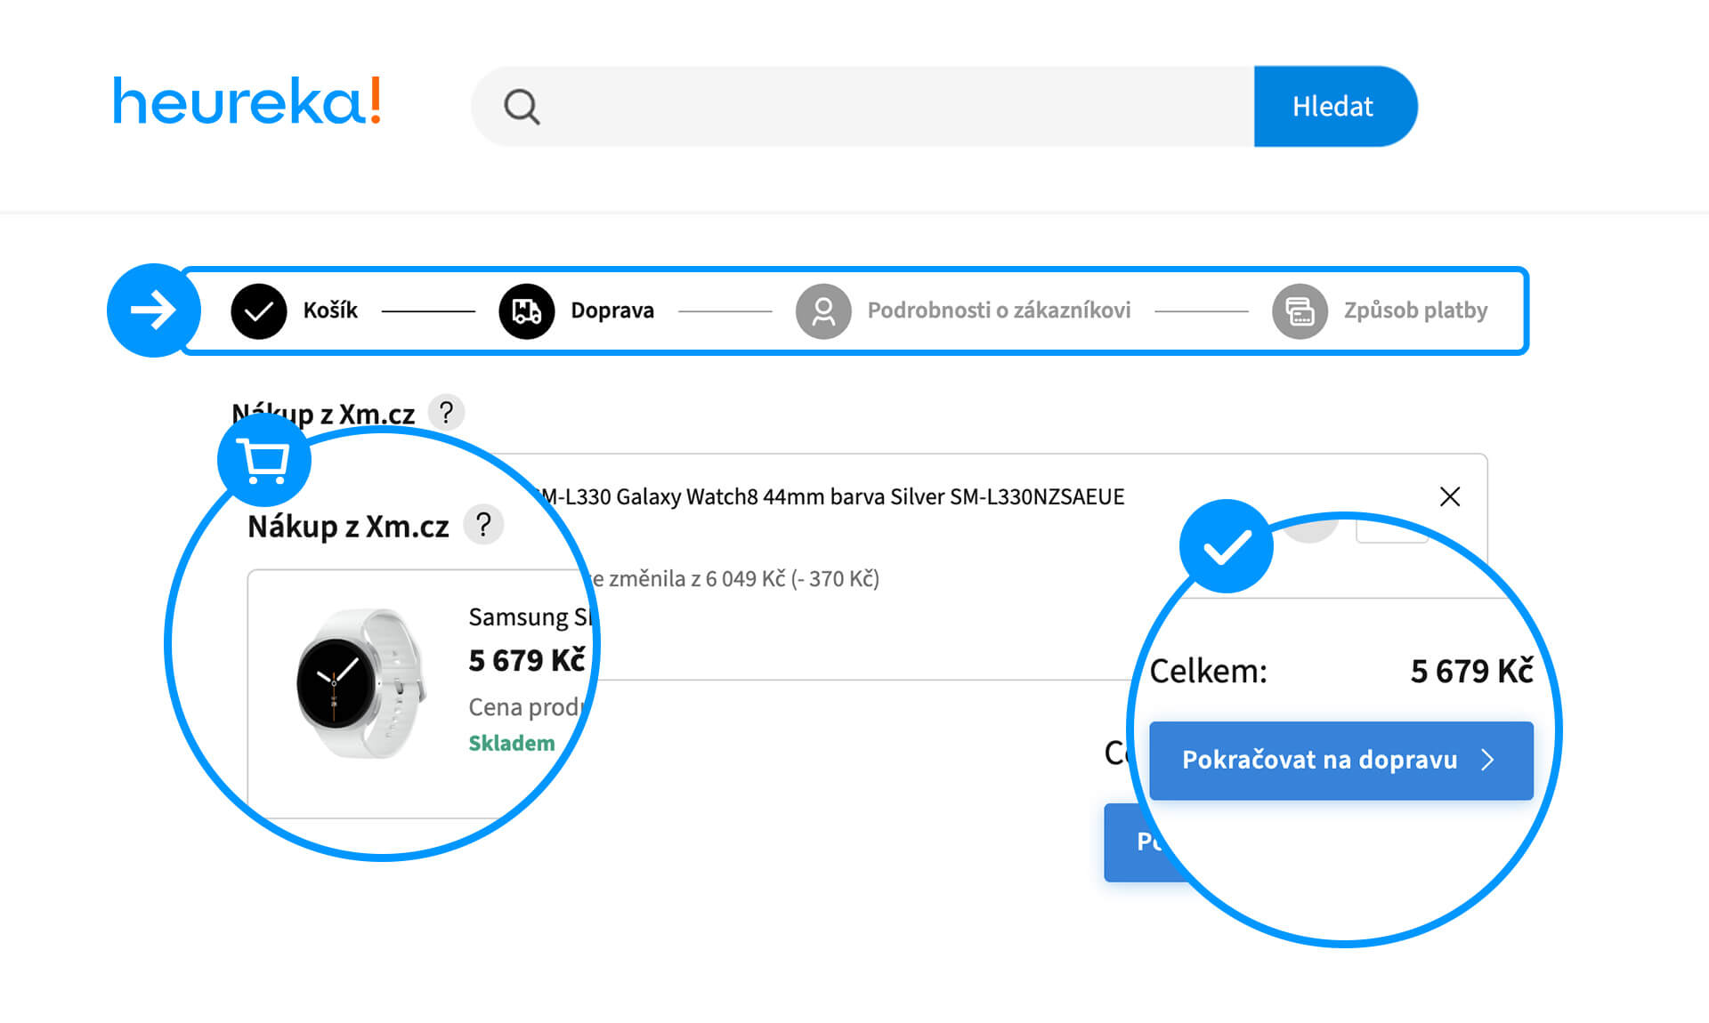Screen dimensions: 1709x1023
Task: Remove the Galaxy Watch8 item with X
Action: coord(1450,496)
